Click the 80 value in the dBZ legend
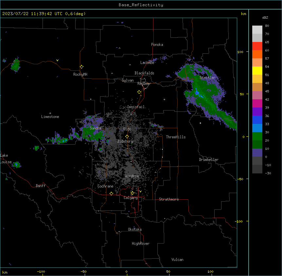The height and width of the screenshot is (276, 282). tap(267, 26)
